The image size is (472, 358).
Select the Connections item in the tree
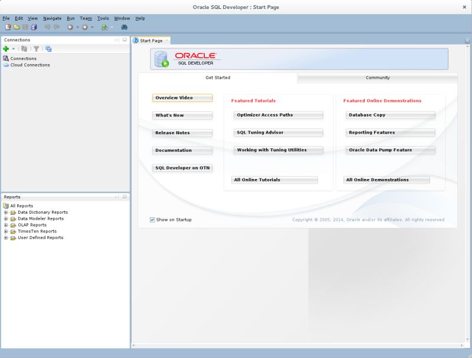(25, 58)
